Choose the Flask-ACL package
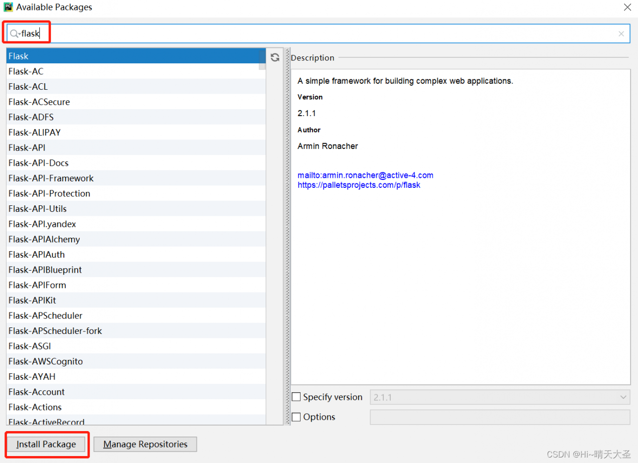The image size is (638, 463). [x=136, y=87]
